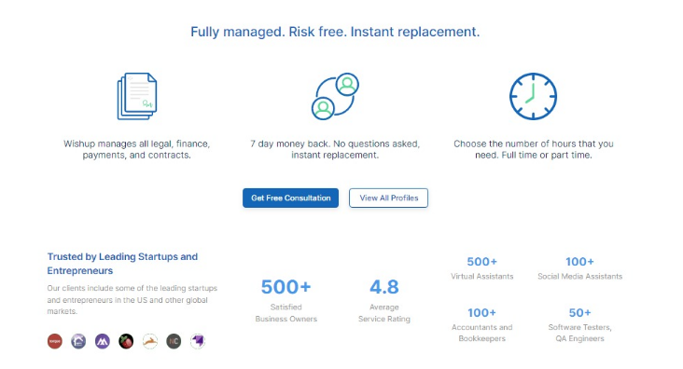Viewport: 683px width, 369px height.
Task: Click the Trusted by Leading Startups heading
Action: coord(122,264)
